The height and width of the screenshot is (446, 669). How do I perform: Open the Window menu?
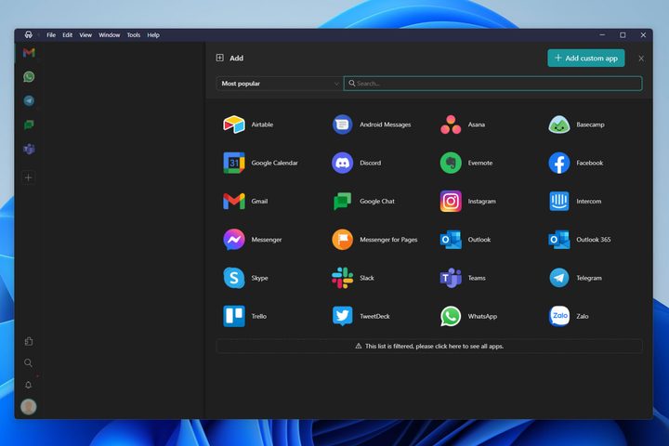pos(110,35)
